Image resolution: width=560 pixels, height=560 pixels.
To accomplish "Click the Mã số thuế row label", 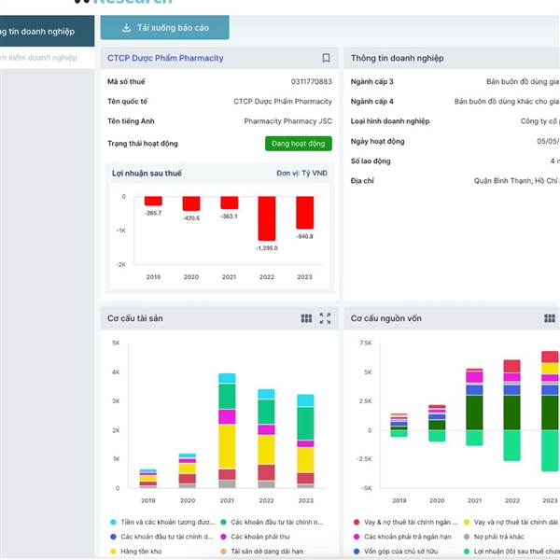I will [x=126, y=81].
